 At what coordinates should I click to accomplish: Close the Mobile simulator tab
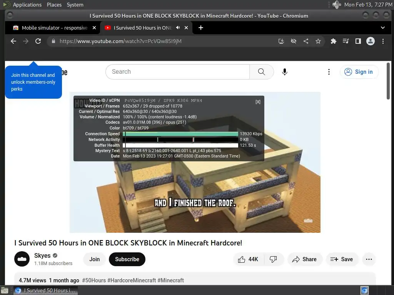(x=94, y=28)
